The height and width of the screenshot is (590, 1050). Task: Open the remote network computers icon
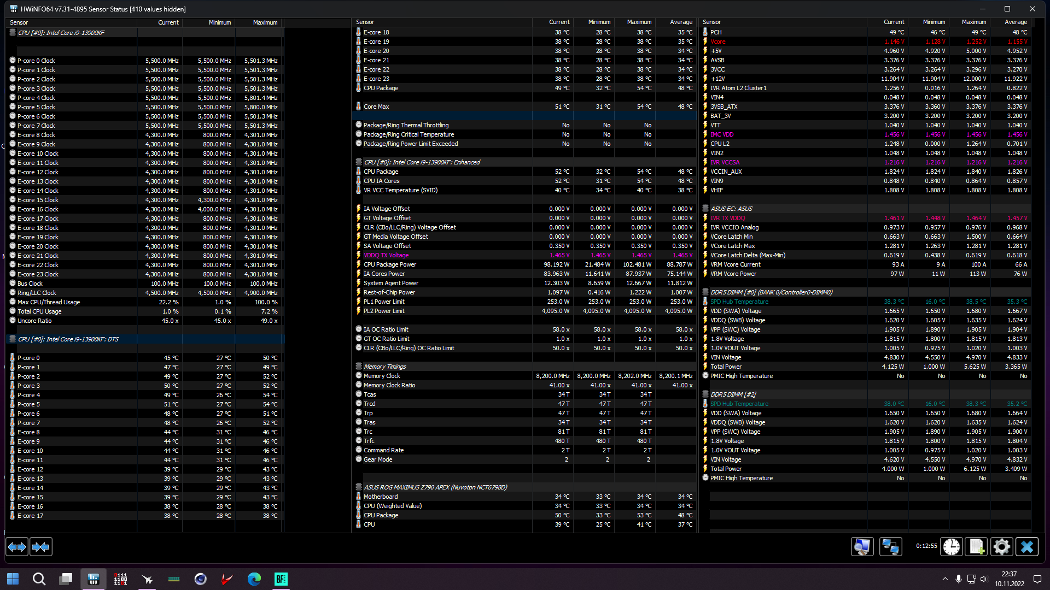click(x=891, y=547)
